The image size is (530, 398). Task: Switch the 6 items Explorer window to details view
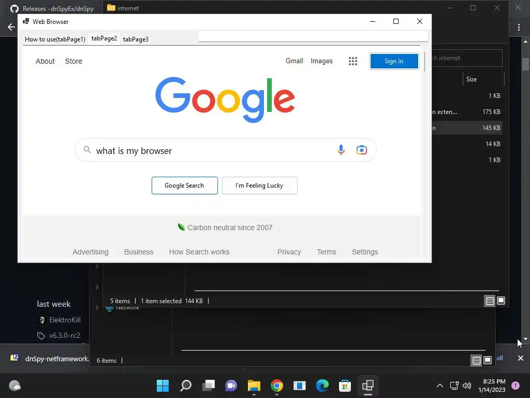pos(476,361)
